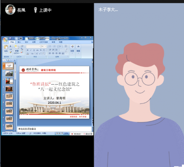184x167 pixels.
Task: Click the 53% zoom level indicator
Action: tap(66, 134)
